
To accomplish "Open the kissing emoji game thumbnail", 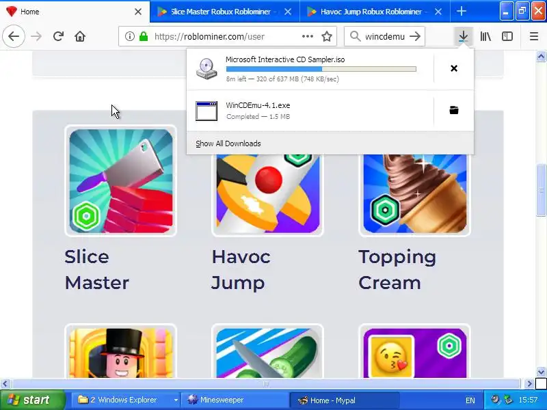I will pos(415,351).
